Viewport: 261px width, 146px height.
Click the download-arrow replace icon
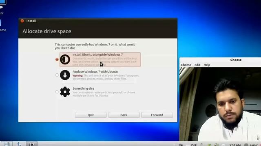65,75
